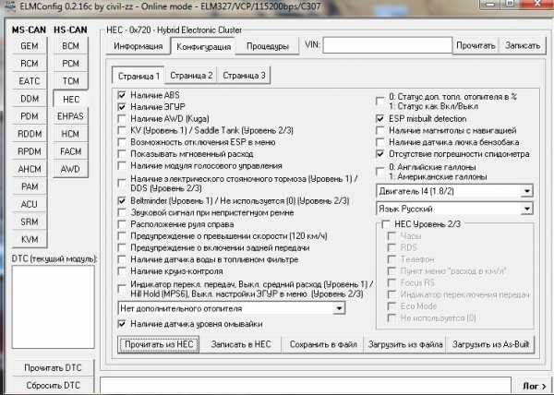Open the Страница 2 tab

point(191,75)
